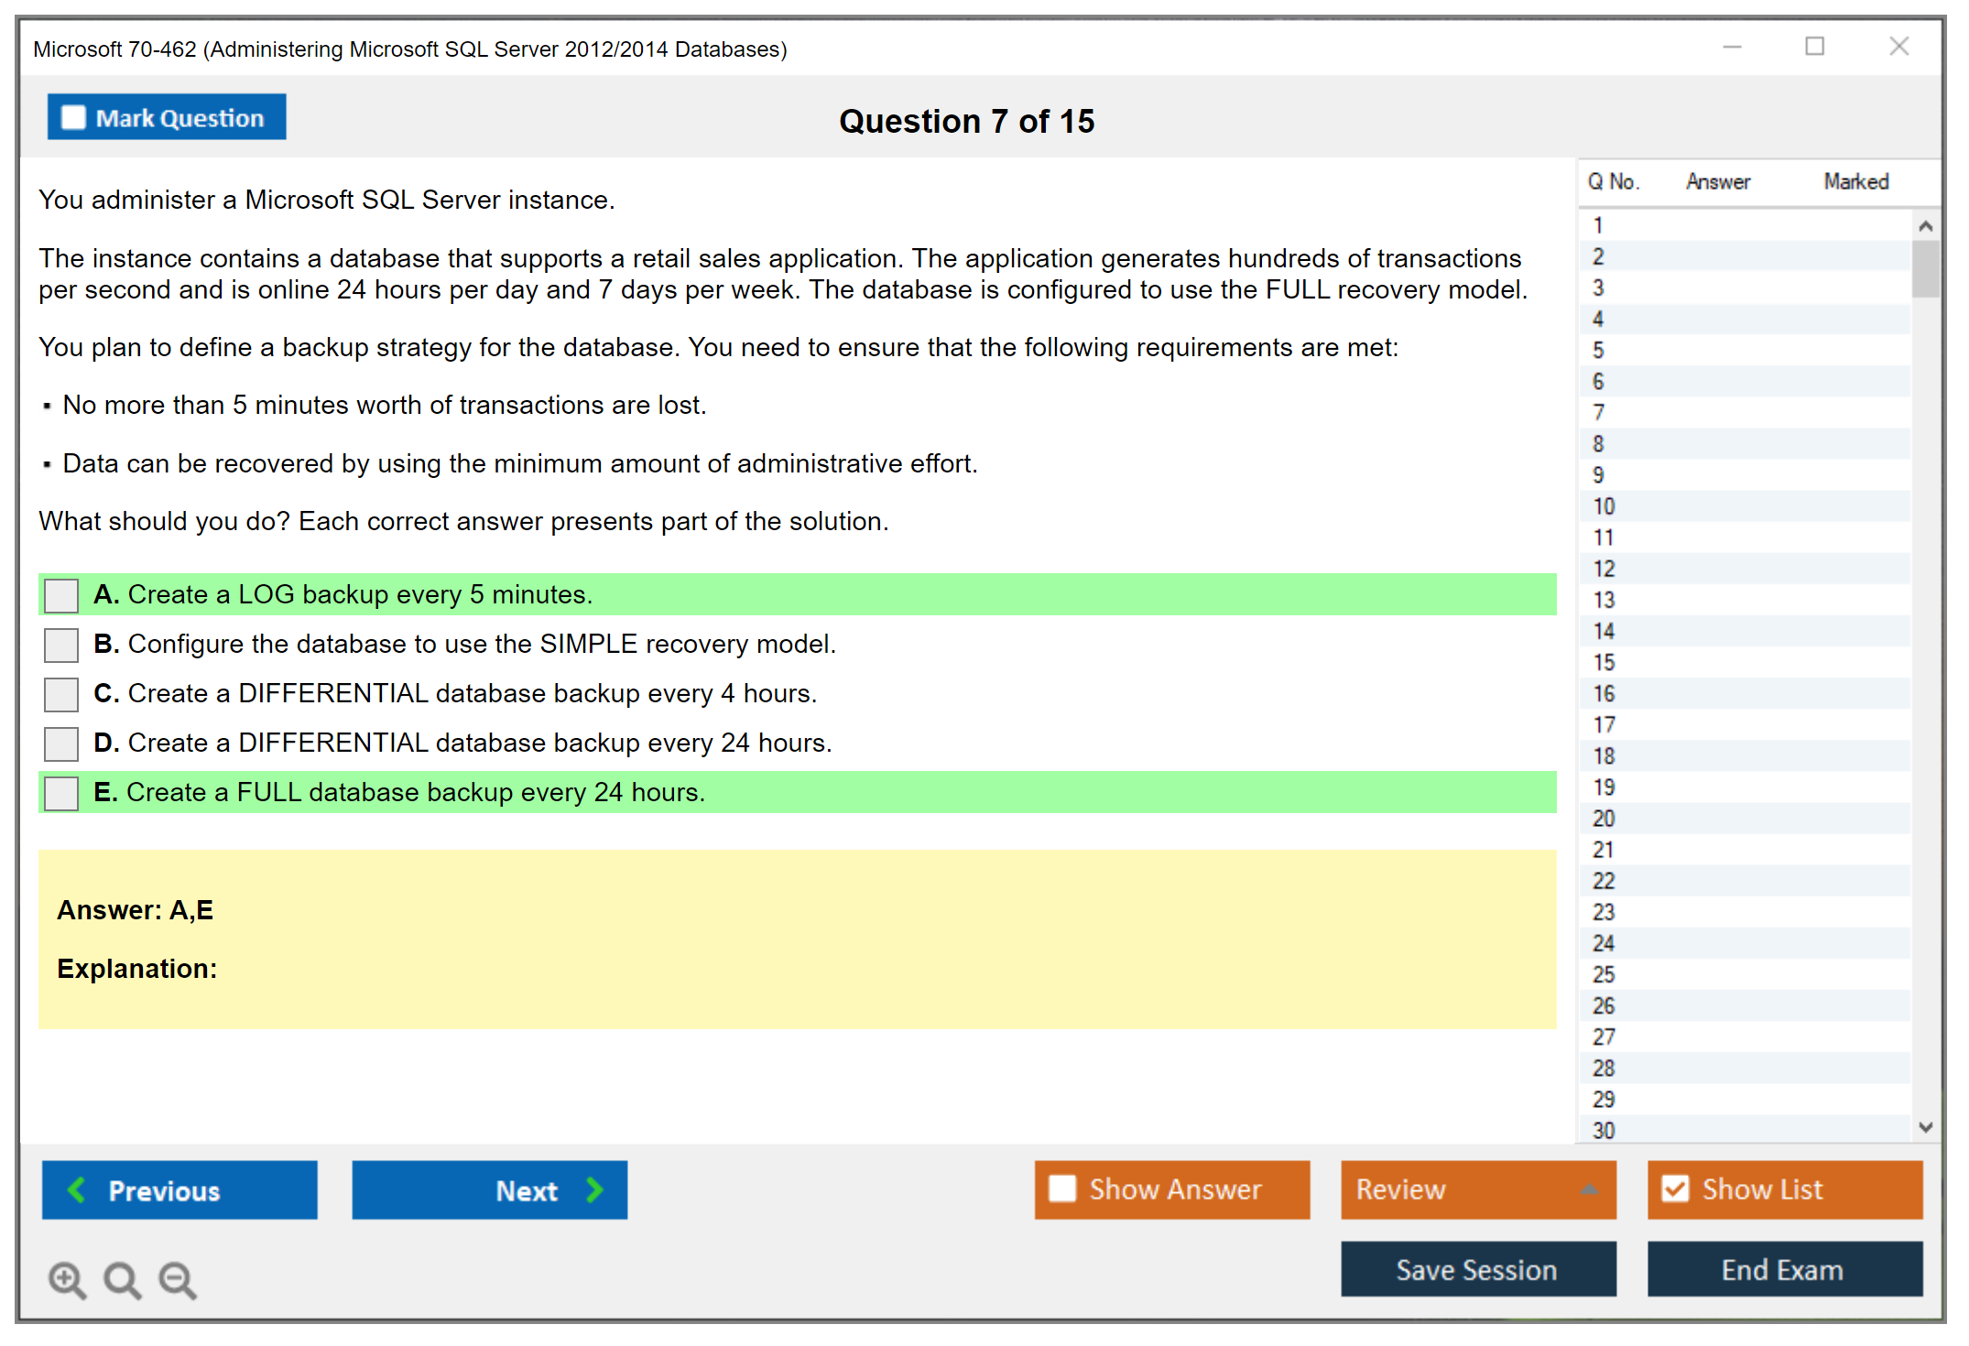The image size is (1969, 1346).
Task: Click the left arrow on the Previous button
Action: 78,1189
